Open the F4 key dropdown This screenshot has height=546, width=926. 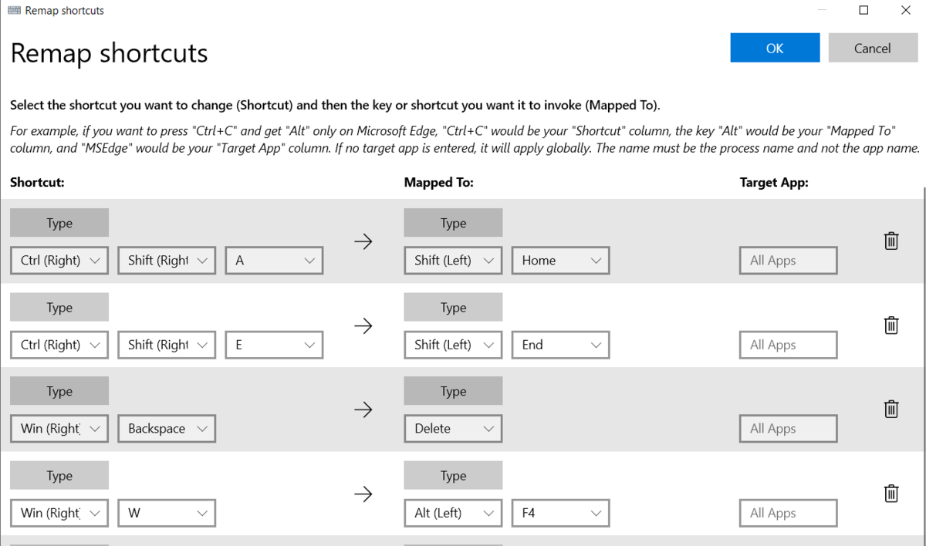561,513
